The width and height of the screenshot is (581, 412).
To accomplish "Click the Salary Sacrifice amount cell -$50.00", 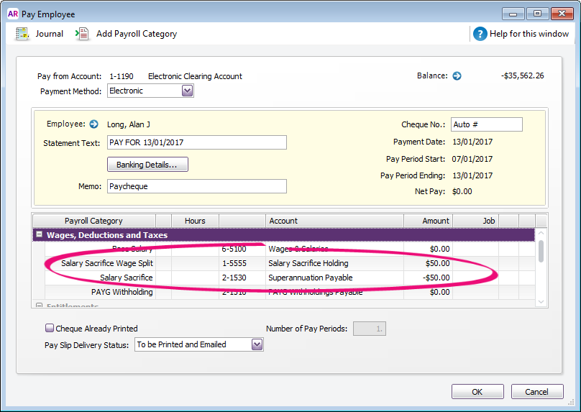I will click(428, 278).
